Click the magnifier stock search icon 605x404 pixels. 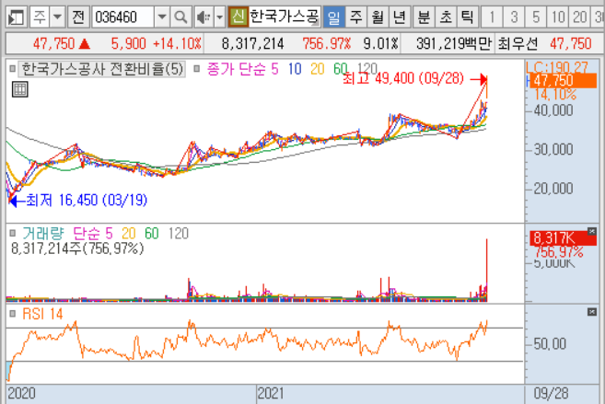coord(180,17)
